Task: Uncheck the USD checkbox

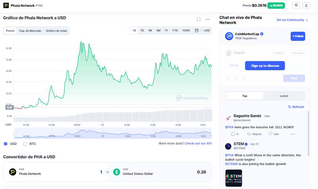Action: pyautogui.click(x=6, y=144)
